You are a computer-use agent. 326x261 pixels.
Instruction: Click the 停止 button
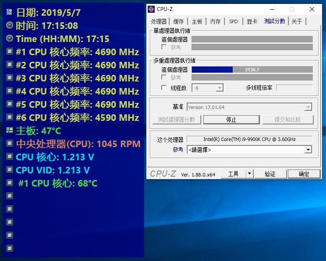pos(231,120)
